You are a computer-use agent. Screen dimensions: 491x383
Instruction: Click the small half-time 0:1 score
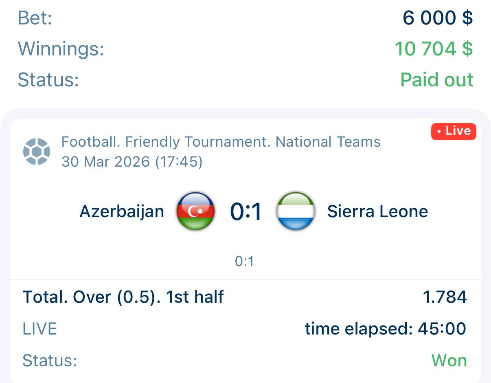click(244, 261)
